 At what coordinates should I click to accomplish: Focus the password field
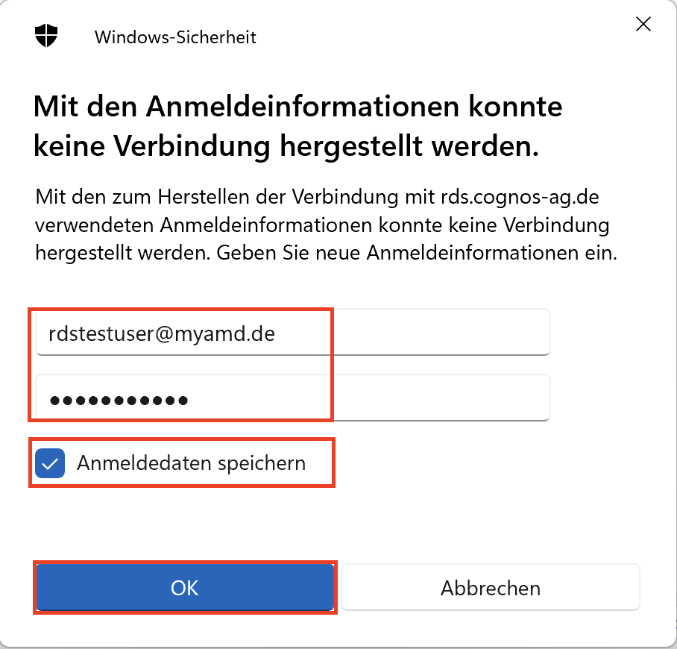point(292,399)
